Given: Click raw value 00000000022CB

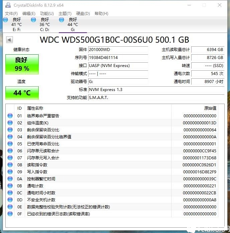Looking at the screenshot, I should 200,193.
